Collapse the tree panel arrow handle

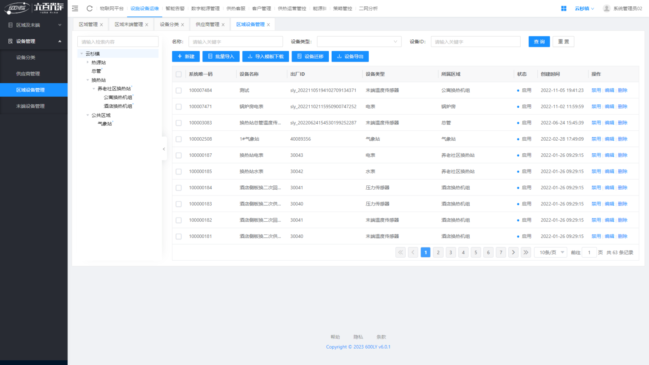(164, 149)
